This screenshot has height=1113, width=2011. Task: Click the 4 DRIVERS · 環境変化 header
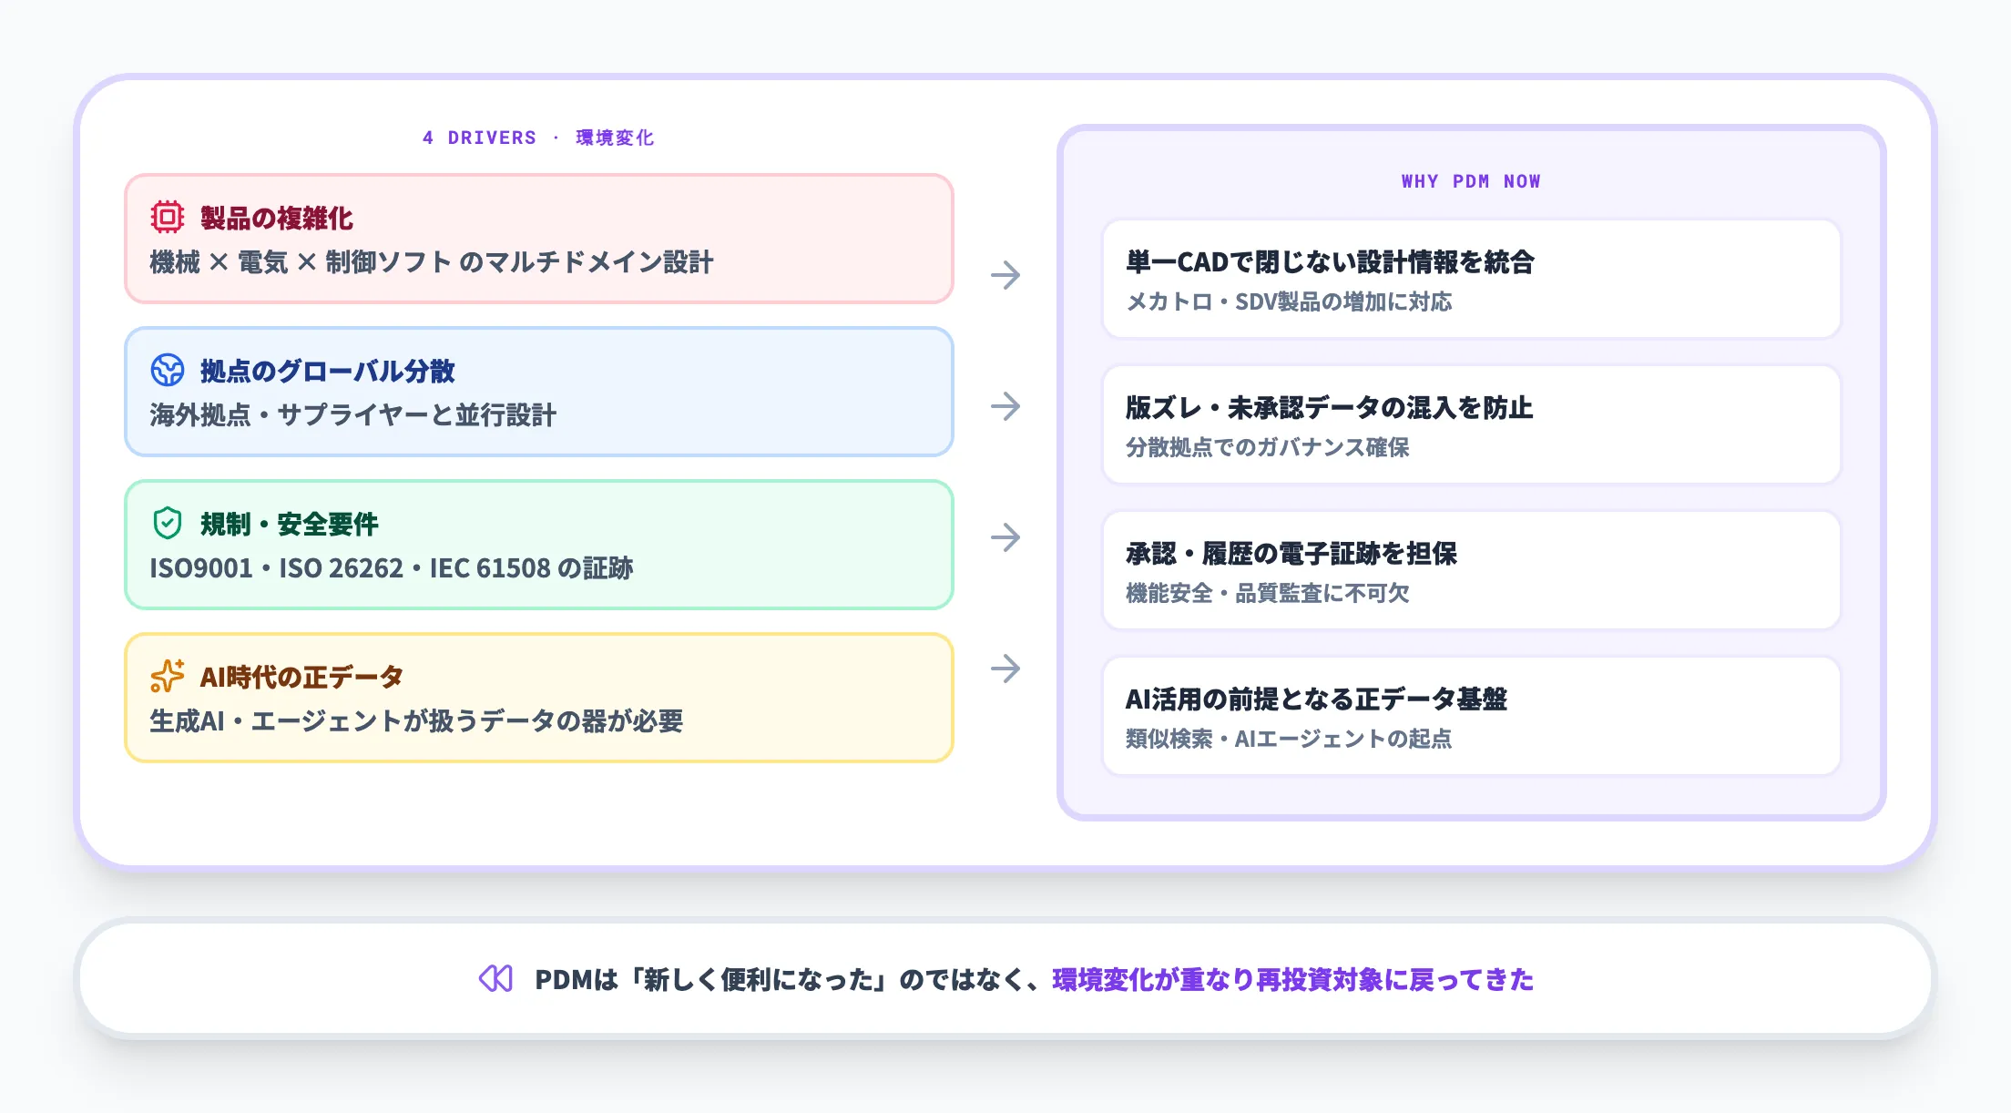pyautogui.click(x=537, y=138)
